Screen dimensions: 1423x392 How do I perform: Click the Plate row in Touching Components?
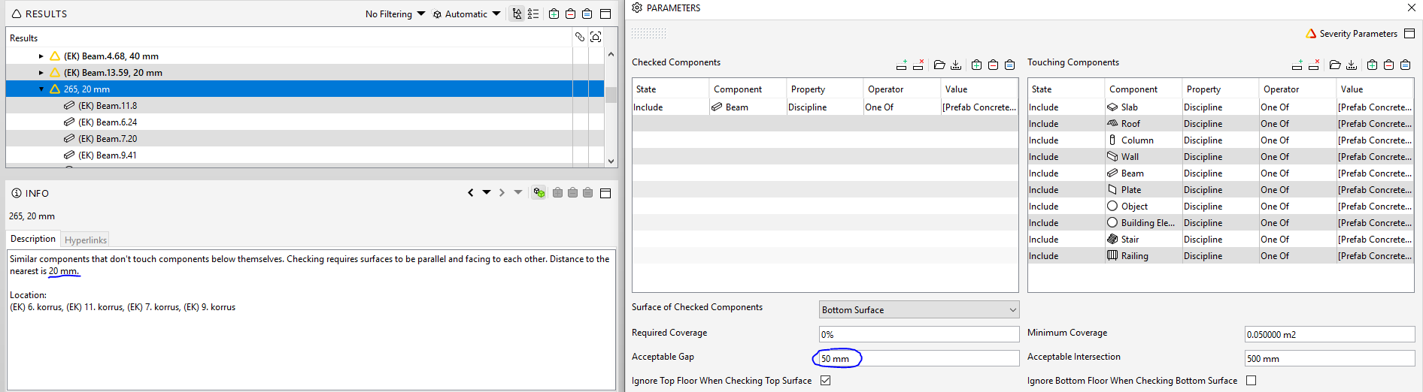(1221, 189)
